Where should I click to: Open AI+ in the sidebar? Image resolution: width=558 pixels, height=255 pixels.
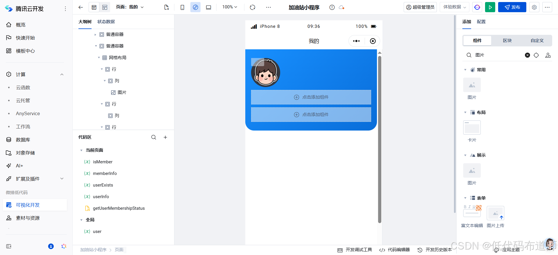(x=19, y=166)
